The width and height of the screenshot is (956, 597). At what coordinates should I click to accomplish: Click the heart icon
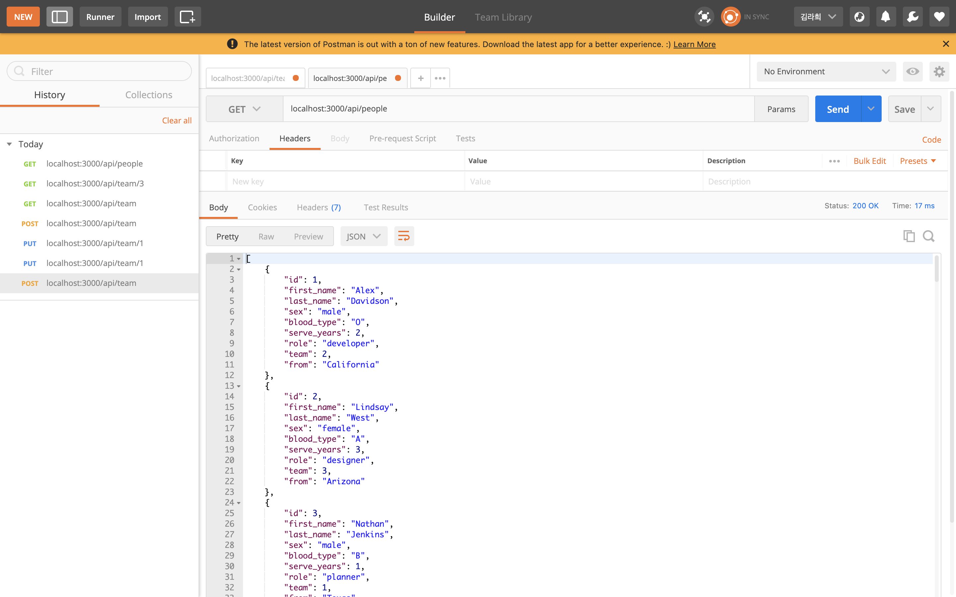tap(939, 17)
